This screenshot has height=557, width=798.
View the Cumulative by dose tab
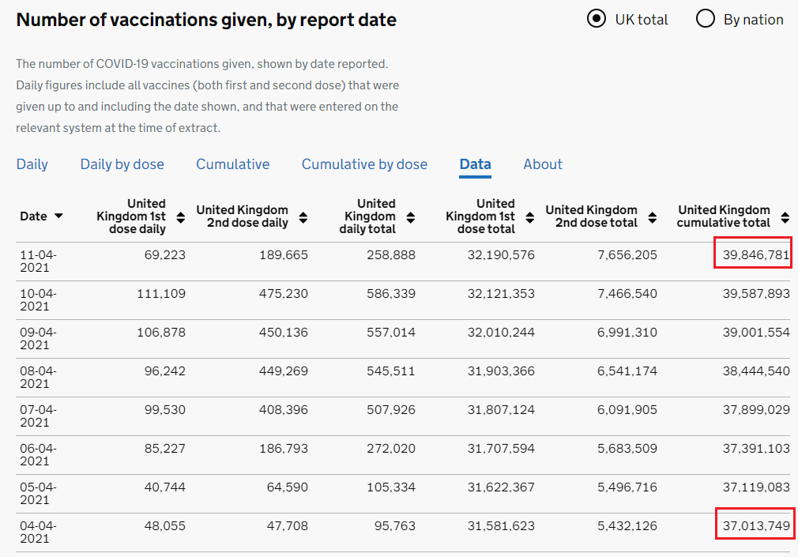click(x=364, y=164)
